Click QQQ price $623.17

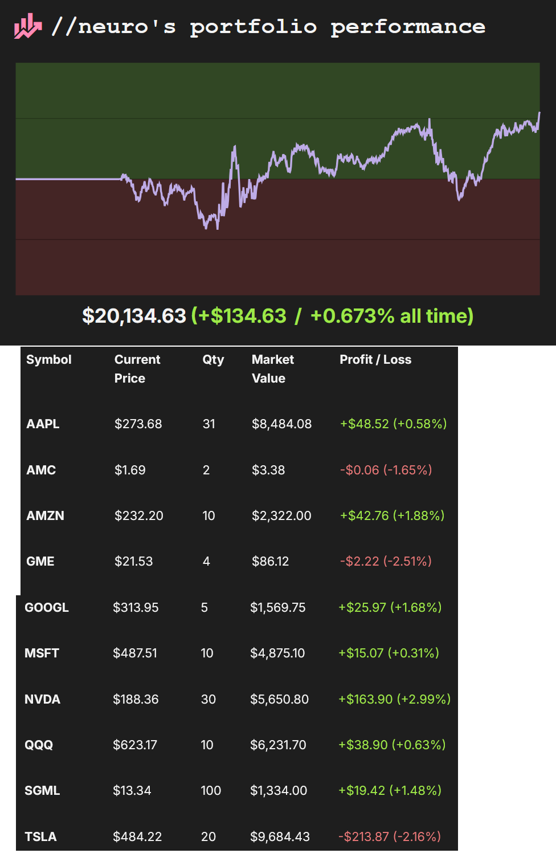point(135,745)
